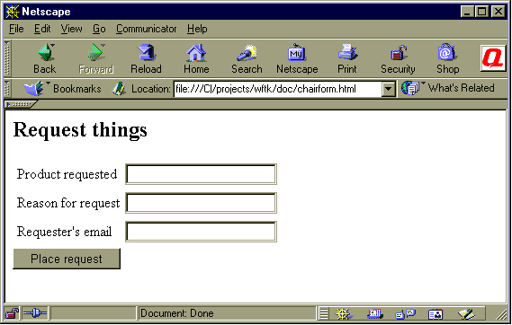Open the Communicator menu
Screen dimensions: 512x325
pyautogui.click(x=147, y=29)
